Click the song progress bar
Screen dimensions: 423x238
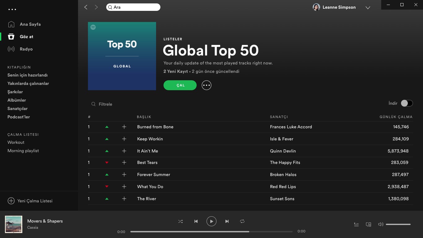[211, 231]
